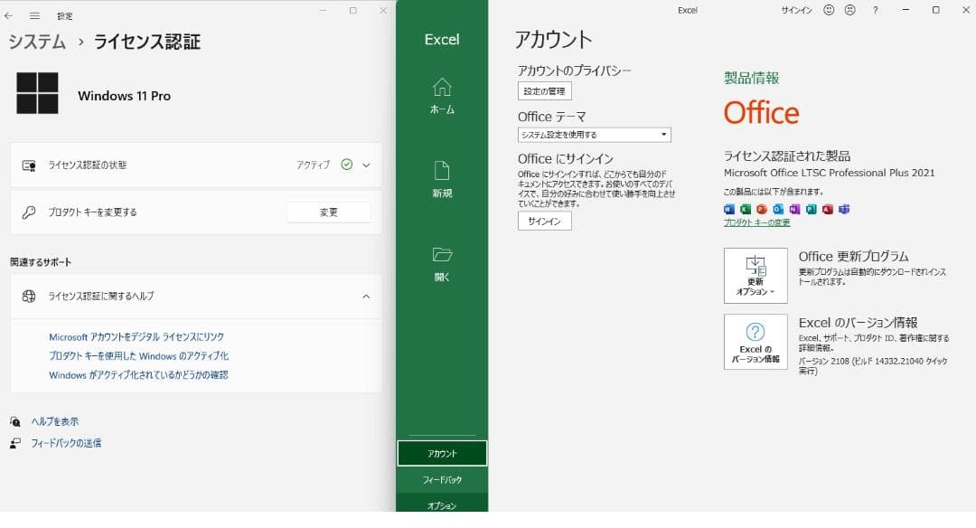The width and height of the screenshot is (976, 528).
Task: Click the アクティブ status text
Action: pos(313,165)
